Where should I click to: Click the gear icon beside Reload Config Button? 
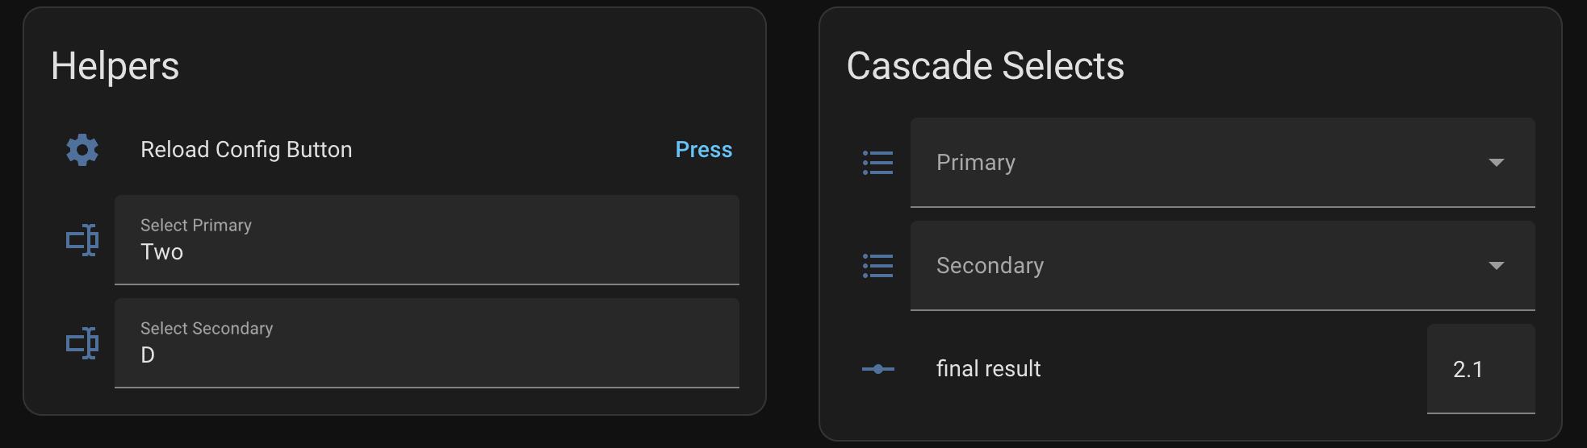coord(82,150)
